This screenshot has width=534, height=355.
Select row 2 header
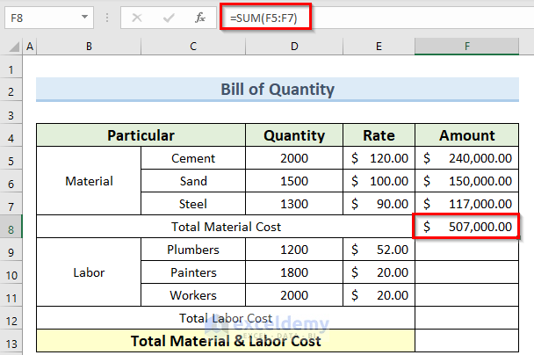11,91
